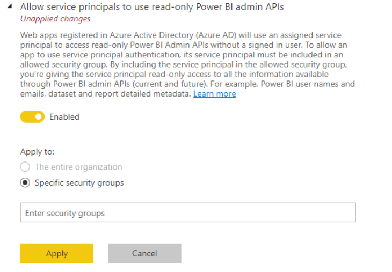
Task: Open the Learn more link
Action: [214, 94]
